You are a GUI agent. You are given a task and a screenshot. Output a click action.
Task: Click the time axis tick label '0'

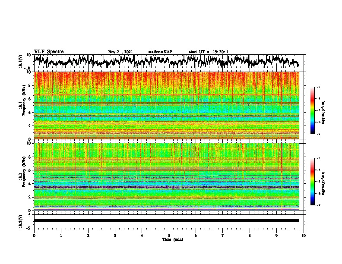click(x=34, y=236)
